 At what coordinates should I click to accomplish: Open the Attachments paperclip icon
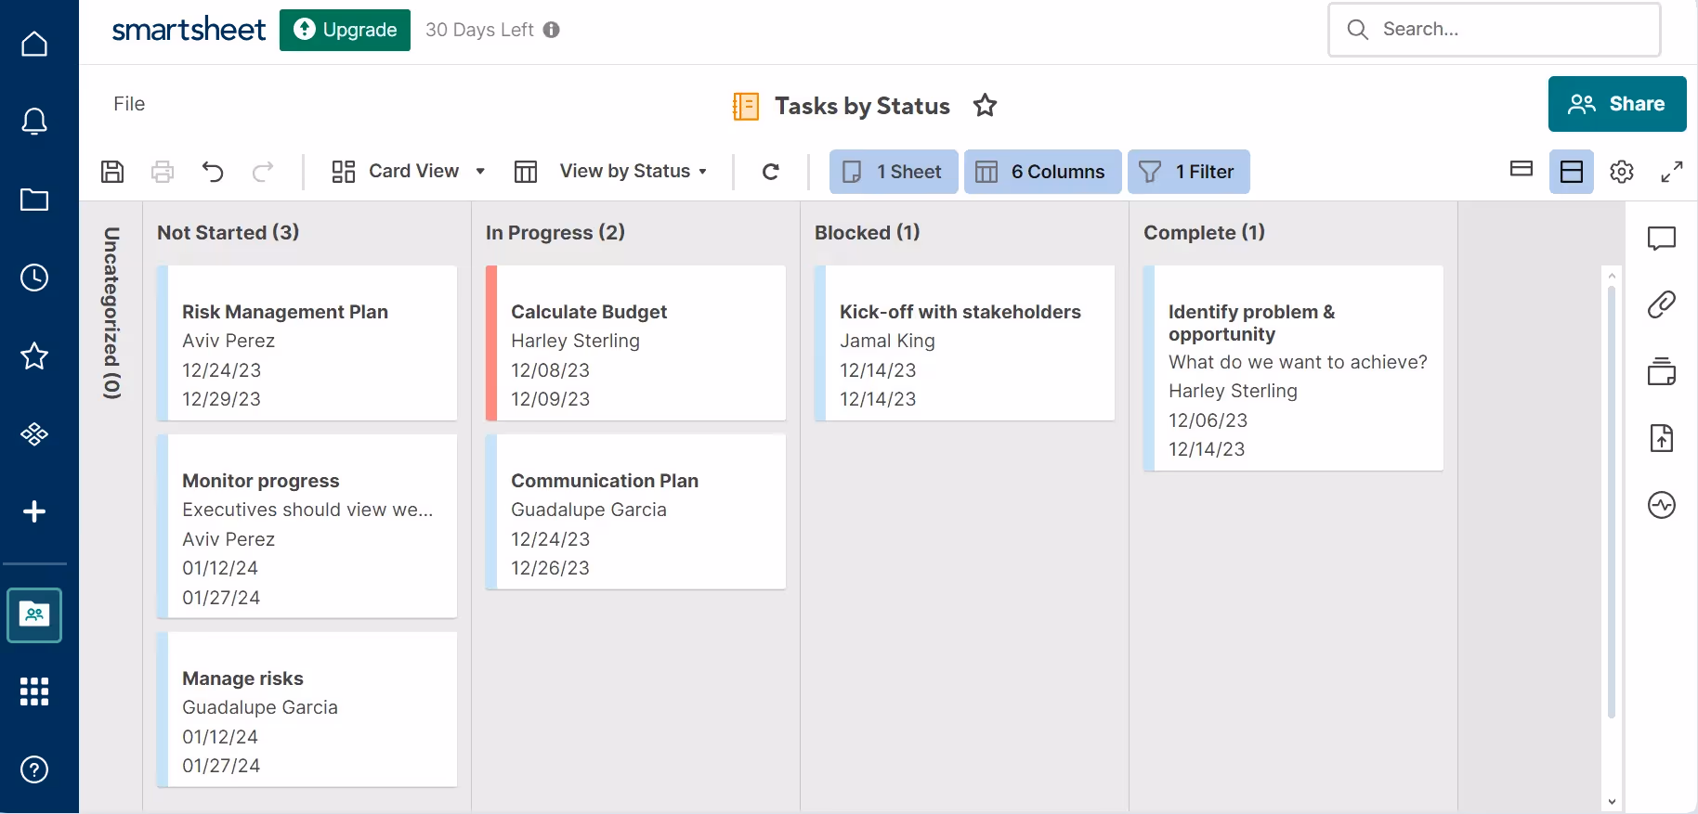point(1661,304)
